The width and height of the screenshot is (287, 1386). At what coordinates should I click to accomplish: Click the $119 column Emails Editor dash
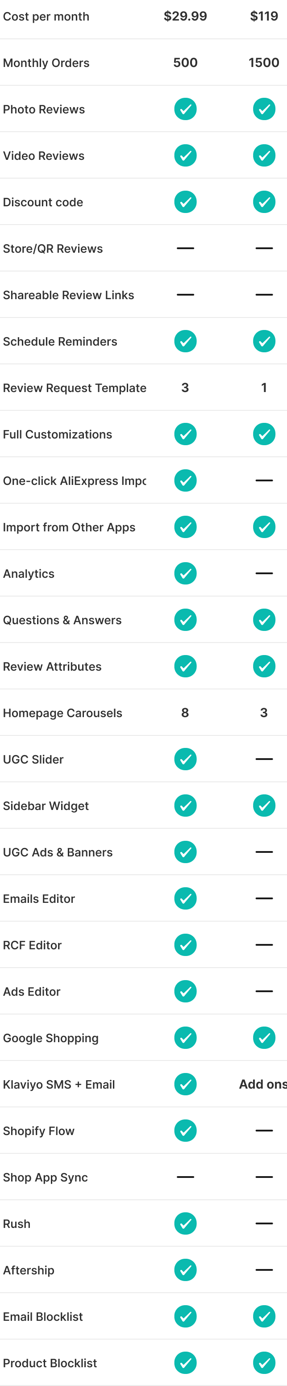coord(264,898)
